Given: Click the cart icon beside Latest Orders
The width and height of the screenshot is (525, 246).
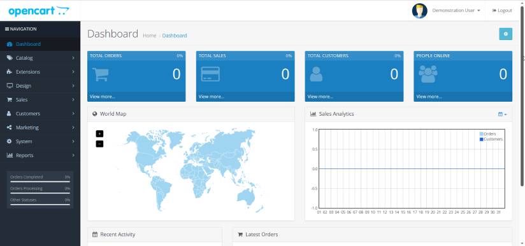Looking at the screenshot, I should pyautogui.click(x=240, y=235).
